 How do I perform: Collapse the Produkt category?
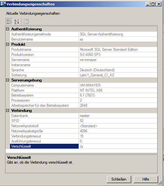[8, 45]
